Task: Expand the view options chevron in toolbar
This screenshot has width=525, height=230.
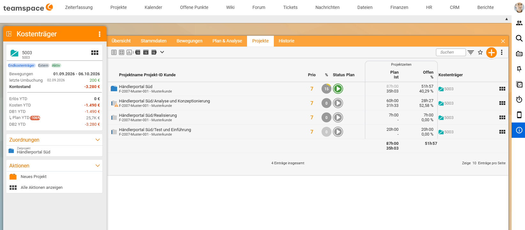Action: click(162, 52)
